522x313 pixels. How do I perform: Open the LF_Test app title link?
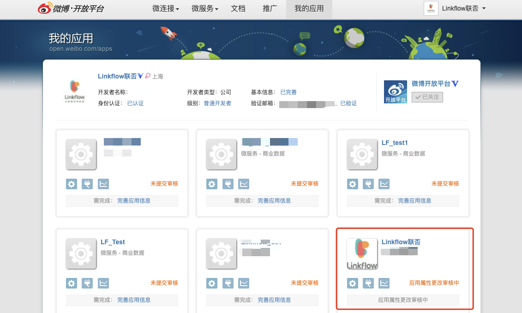pyautogui.click(x=113, y=242)
